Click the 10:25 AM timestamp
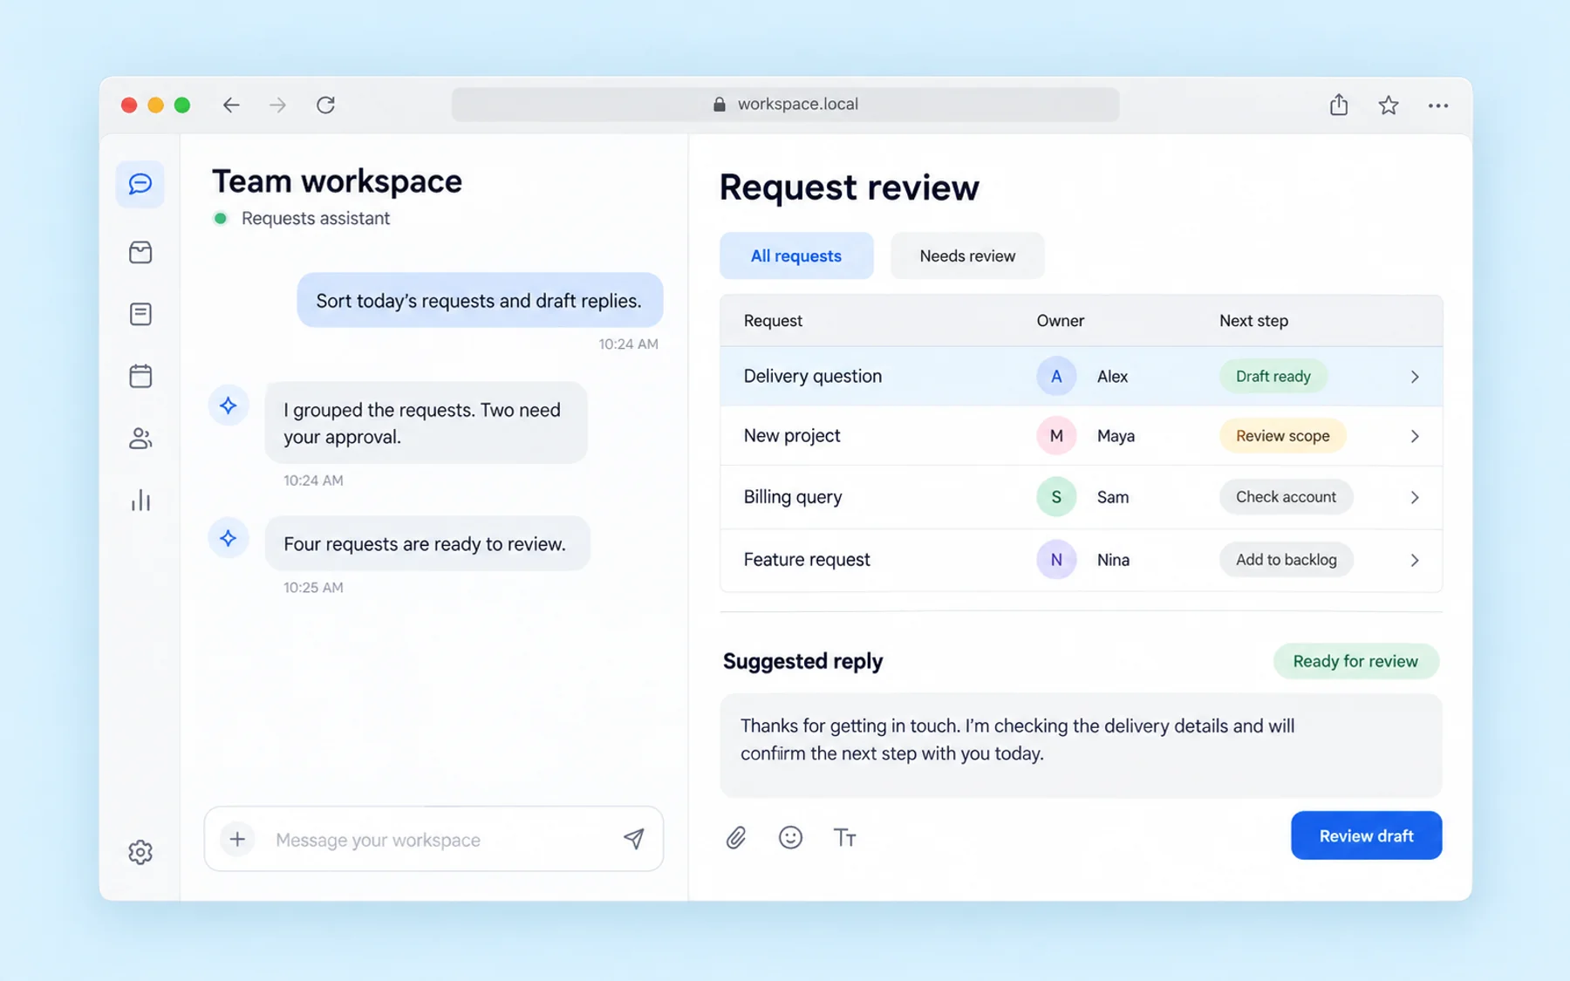The image size is (1570, 981). point(313,588)
